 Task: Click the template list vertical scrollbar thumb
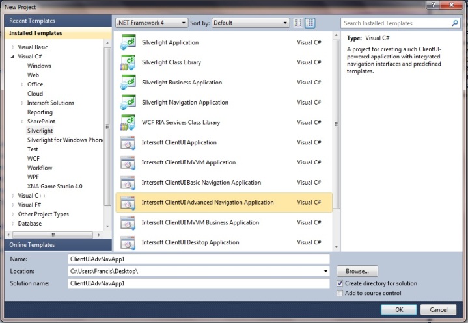click(337, 124)
